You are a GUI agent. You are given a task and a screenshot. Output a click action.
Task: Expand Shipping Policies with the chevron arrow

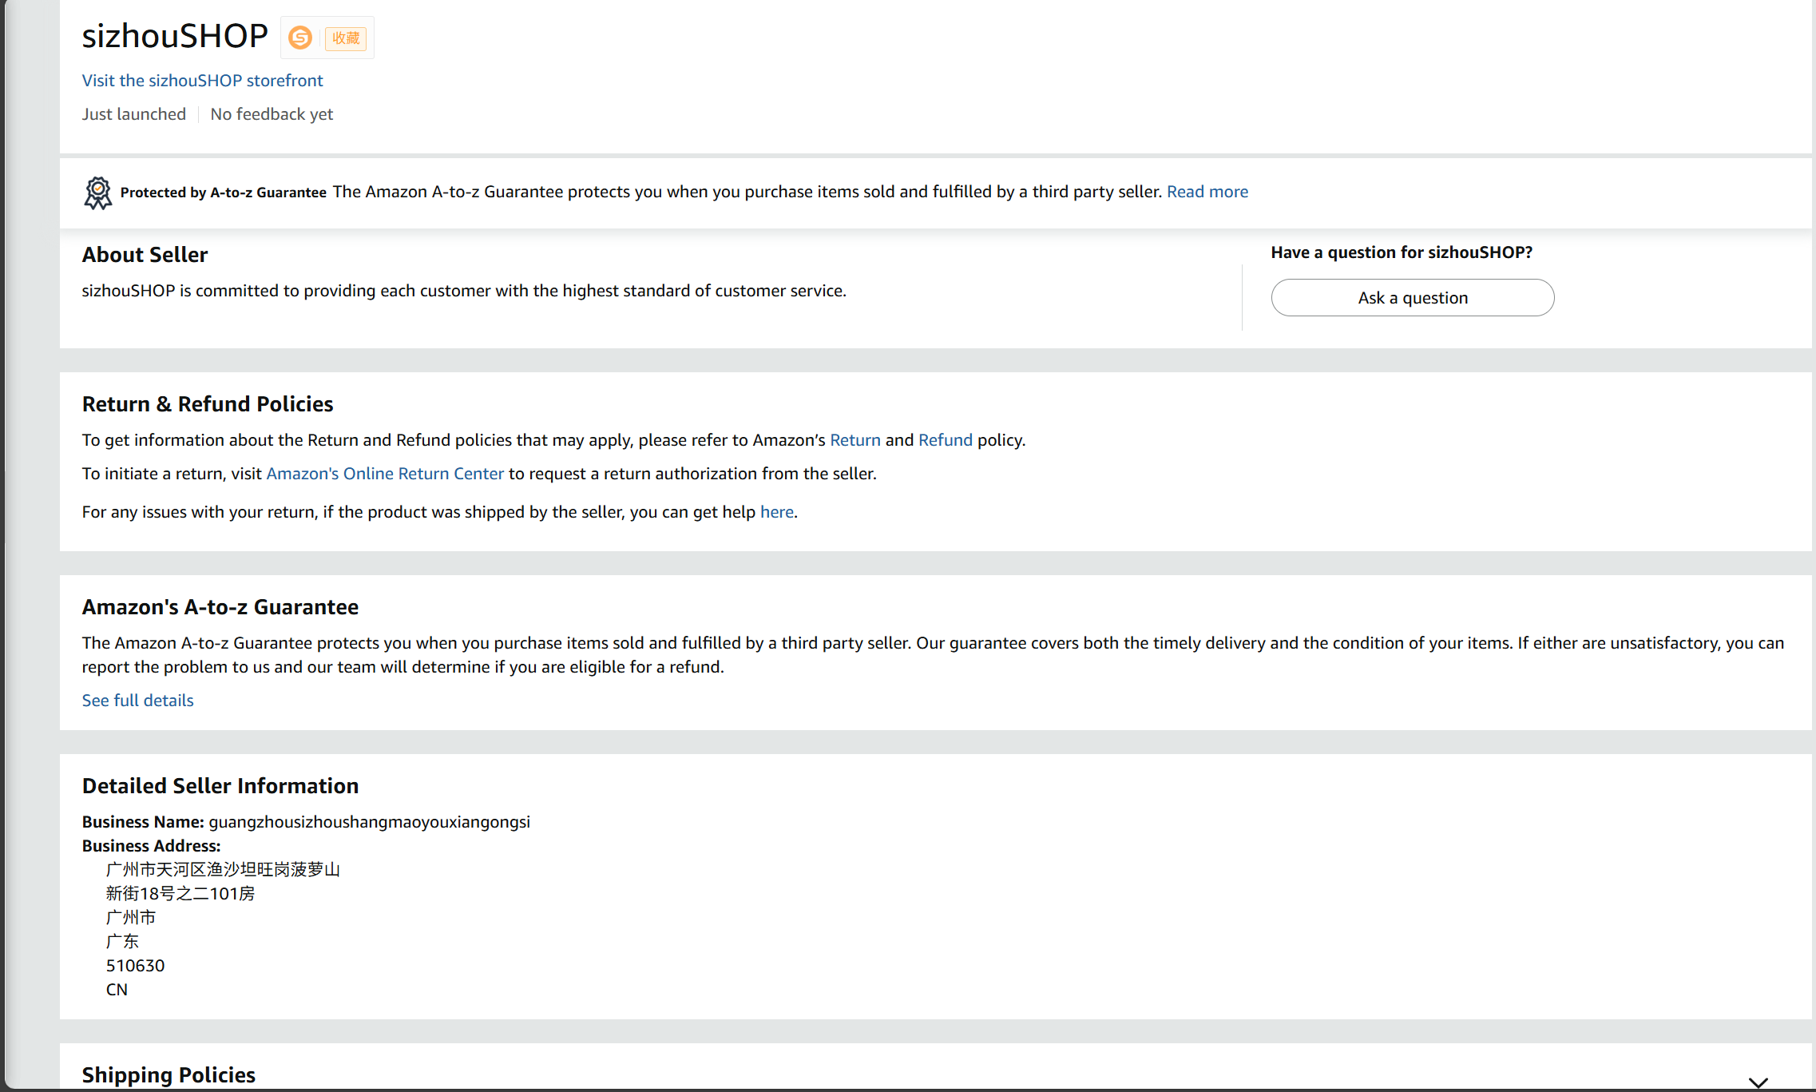(1758, 1082)
